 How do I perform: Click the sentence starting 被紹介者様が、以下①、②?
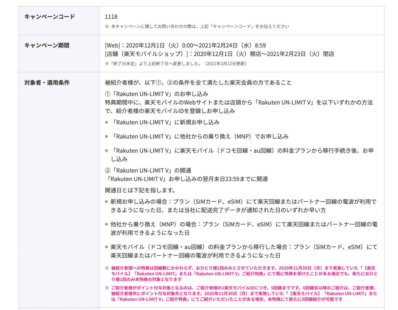[198, 83]
